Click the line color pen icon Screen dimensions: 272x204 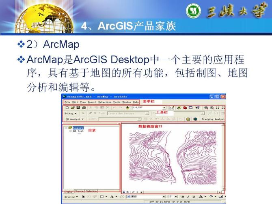coord(221,197)
